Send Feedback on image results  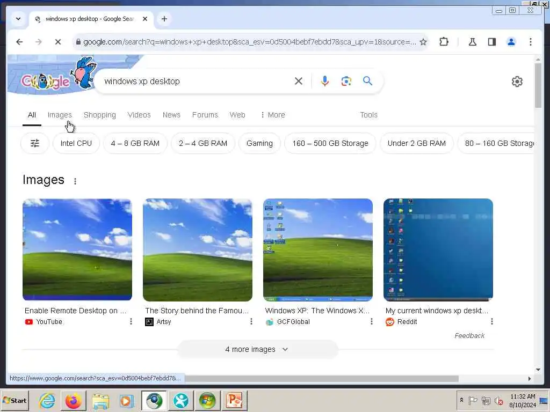[x=469, y=336]
